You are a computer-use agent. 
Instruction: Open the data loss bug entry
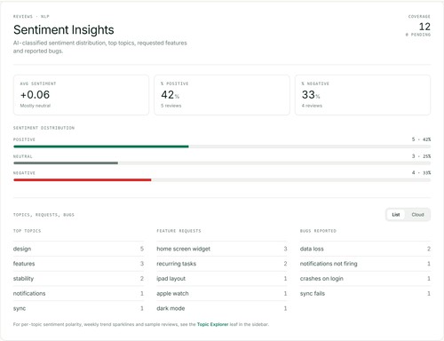click(365, 249)
